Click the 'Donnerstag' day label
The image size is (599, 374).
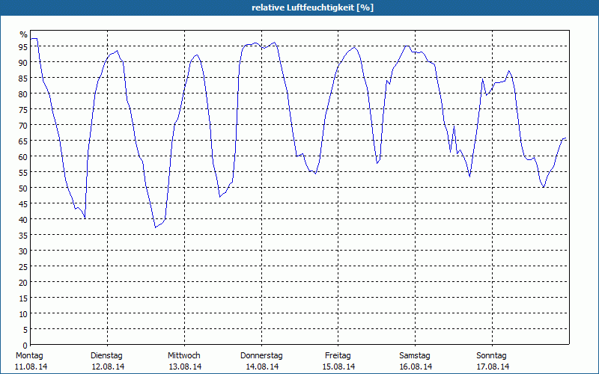261,356
